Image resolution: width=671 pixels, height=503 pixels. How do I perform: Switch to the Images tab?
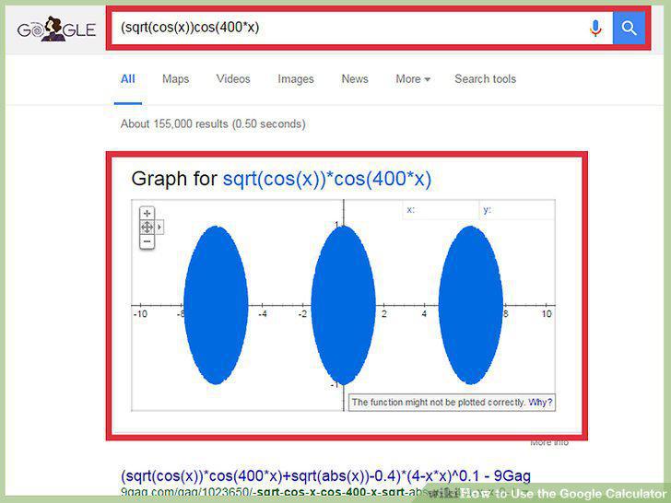(x=296, y=79)
